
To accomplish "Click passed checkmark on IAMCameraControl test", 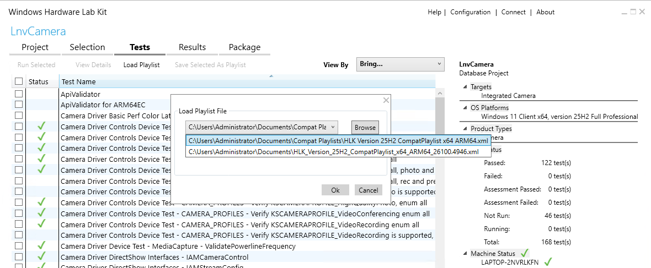I will (41, 256).
